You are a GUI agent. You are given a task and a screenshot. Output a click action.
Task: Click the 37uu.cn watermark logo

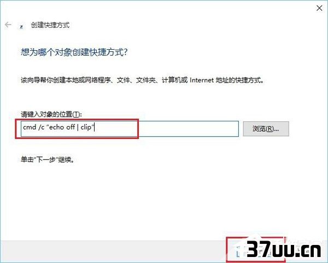(x=284, y=249)
